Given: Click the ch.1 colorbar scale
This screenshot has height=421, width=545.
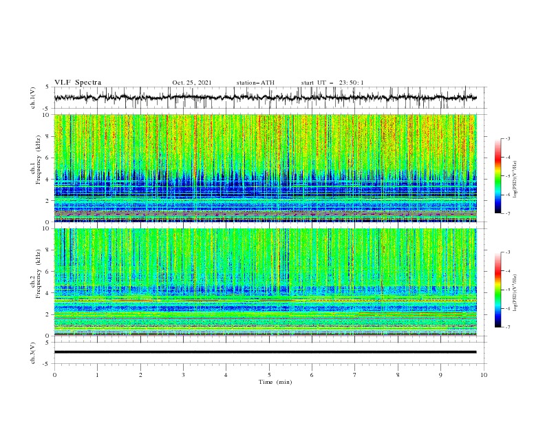Looking at the screenshot, I should tap(498, 176).
